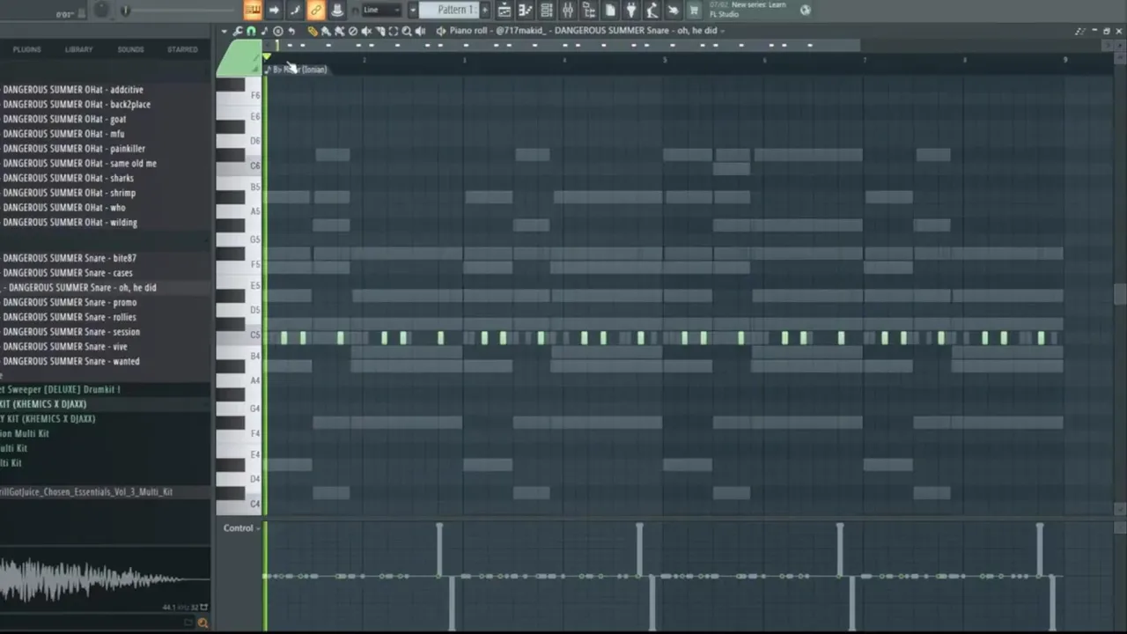The width and height of the screenshot is (1127, 634).
Task: Select DANGEROUS SUMMER Snare - bite87 sample
Action: [x=70, y=258]
